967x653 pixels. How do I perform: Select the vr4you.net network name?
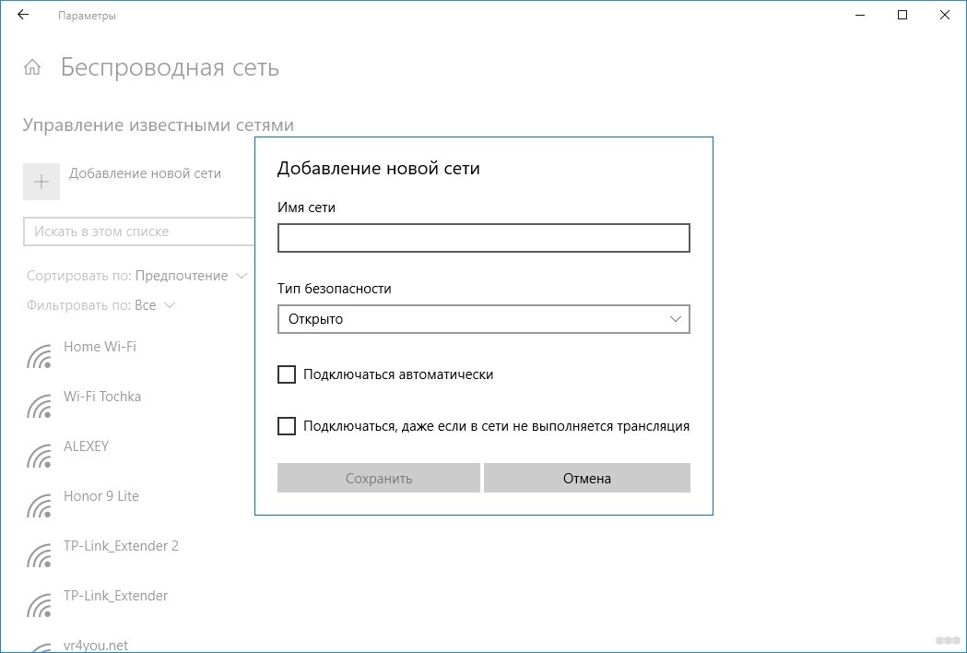[96, 646]
